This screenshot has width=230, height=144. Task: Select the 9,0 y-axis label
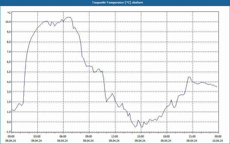click(9, 32)
